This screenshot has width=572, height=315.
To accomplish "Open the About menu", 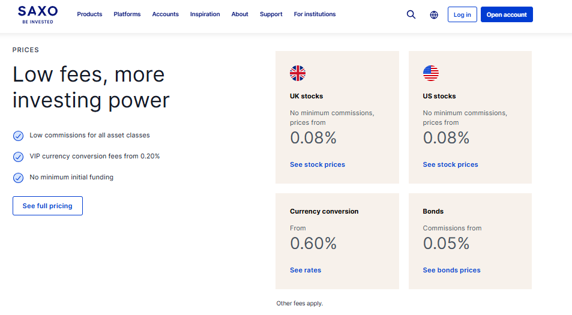I will tap(239, 14).
